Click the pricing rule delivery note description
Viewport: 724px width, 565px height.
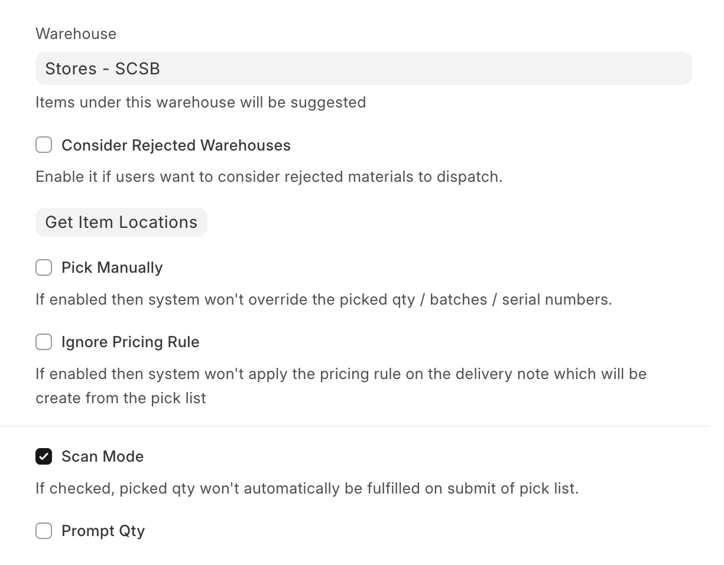click(x=340, y=374)
